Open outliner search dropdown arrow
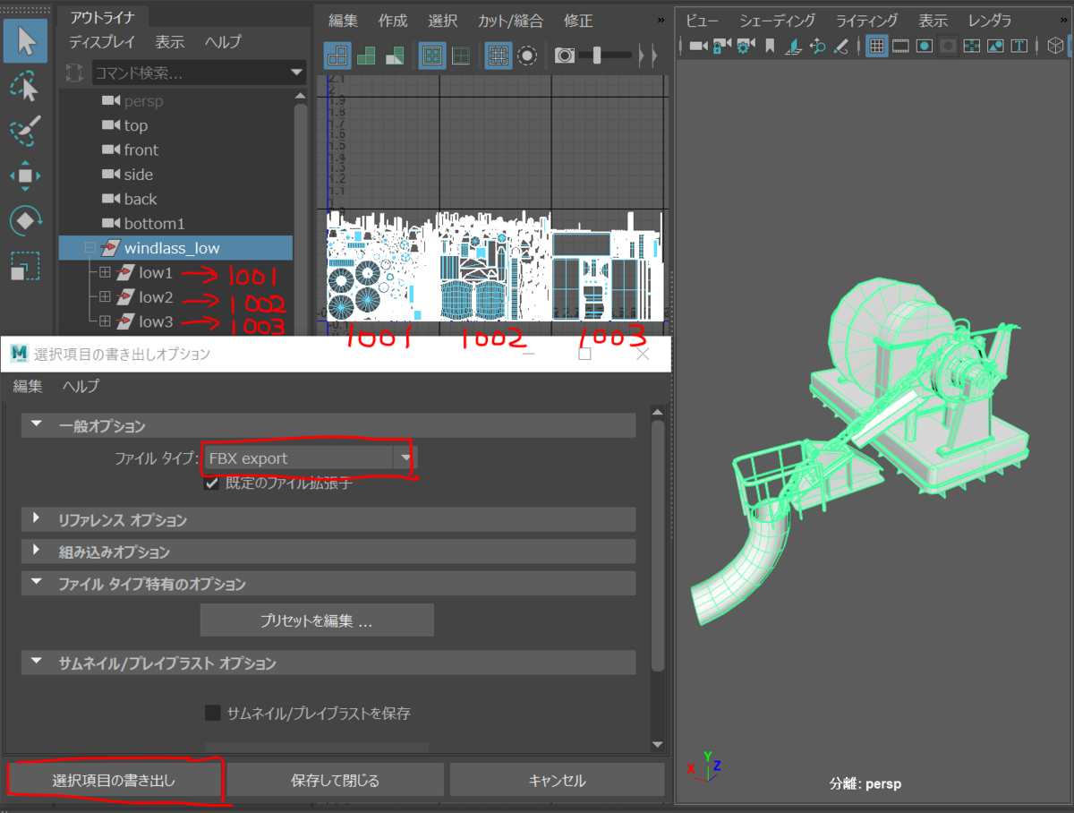This screenshot has height=813, width=1074. click(297, 72)
